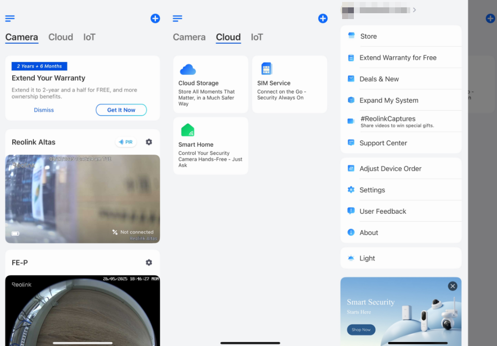
Task: Select the underlined Camera tab
Action: [22, 37]
